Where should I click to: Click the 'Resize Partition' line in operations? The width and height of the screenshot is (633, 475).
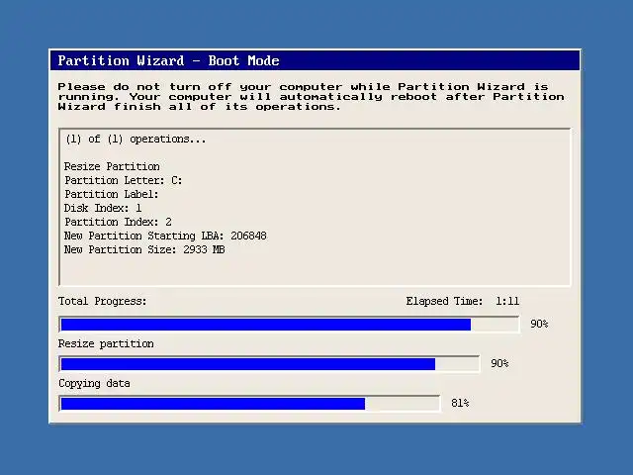[112, 166]
